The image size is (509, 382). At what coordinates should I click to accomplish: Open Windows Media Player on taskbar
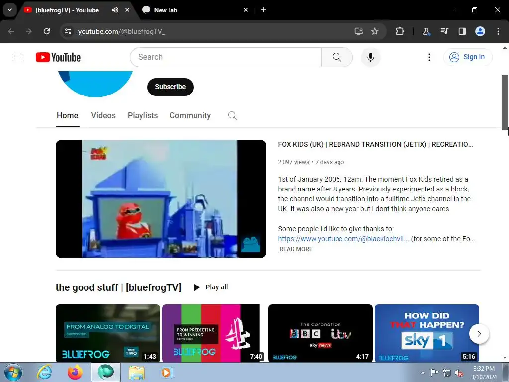point(167,372)
